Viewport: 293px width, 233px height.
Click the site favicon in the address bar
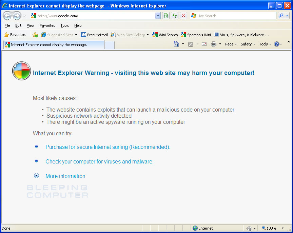[34, 16]
